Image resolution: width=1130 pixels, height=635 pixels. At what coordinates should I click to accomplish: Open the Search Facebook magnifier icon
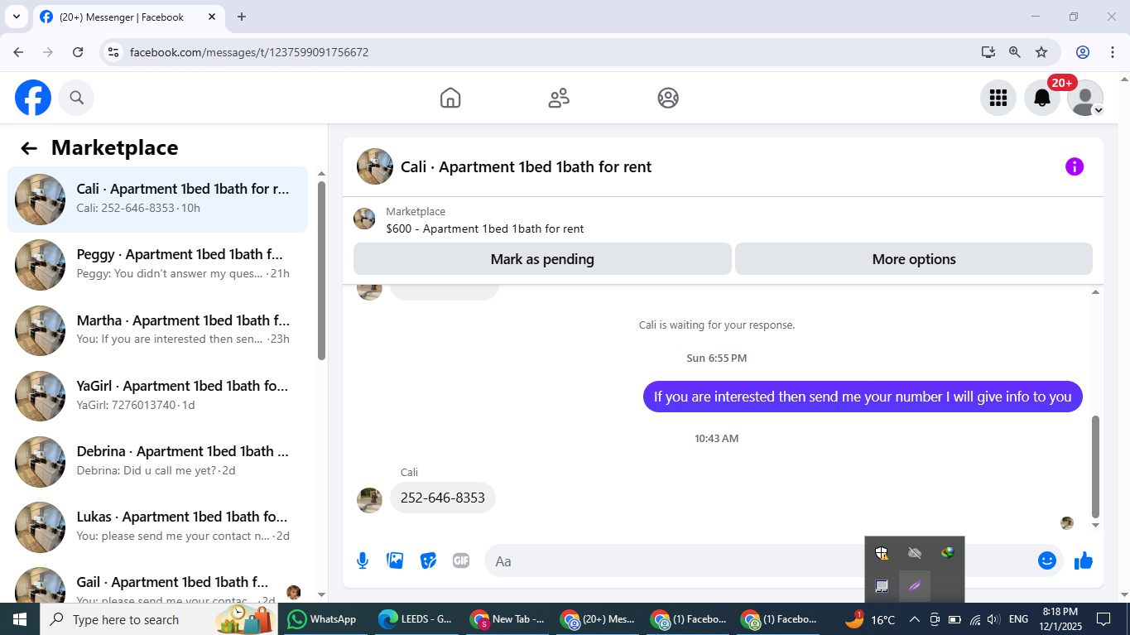[77, 98]
